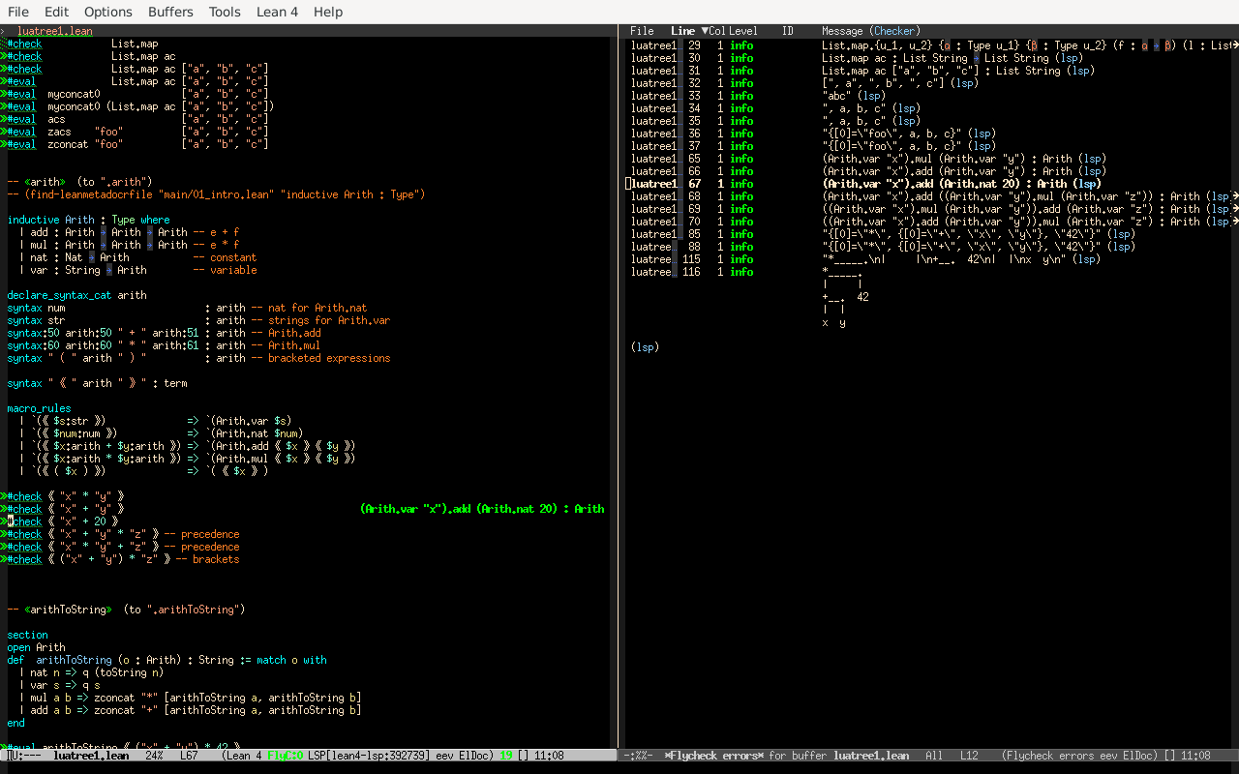
Task: Jump to the line 116 error entry
Action: click(x=692, y=272)
